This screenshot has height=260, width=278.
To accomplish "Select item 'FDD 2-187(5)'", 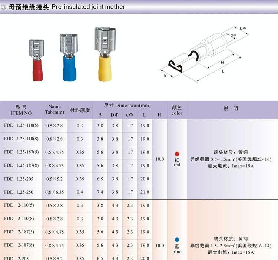I will pyautogui.click(x=19, y=232).
